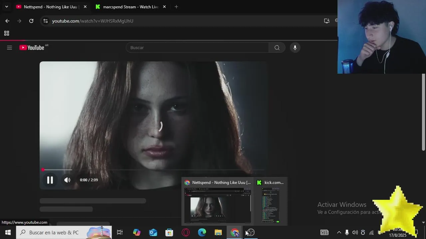Open Microsoft Store from taskbar

click(x=169, y=232)
